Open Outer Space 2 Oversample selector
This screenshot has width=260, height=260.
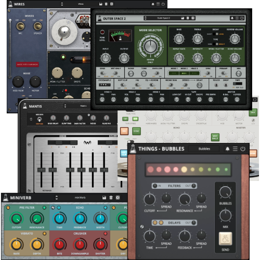[x=105, y=85]
